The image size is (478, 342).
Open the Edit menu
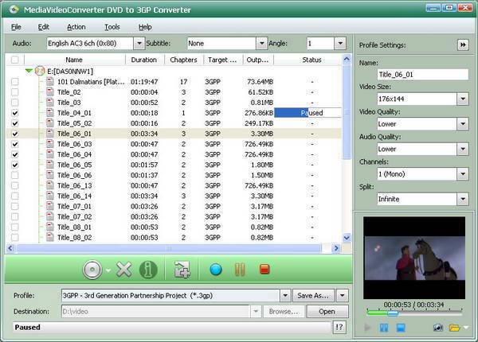[x=44, y=27]
